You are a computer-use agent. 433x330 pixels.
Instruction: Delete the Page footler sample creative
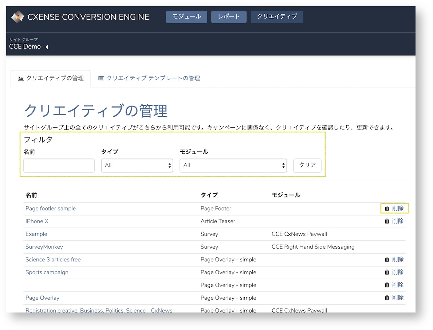pos(394,208)
